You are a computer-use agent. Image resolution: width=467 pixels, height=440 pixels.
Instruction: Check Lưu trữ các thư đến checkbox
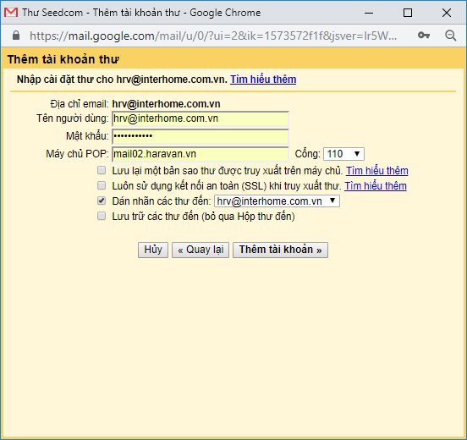point(102,216)
